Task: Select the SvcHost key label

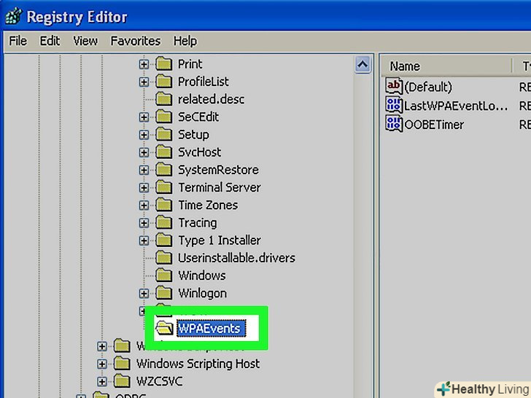Action: 199,152
